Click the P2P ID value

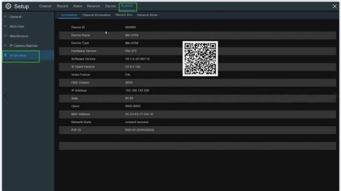pyautogui.click(x=140, y=130)
